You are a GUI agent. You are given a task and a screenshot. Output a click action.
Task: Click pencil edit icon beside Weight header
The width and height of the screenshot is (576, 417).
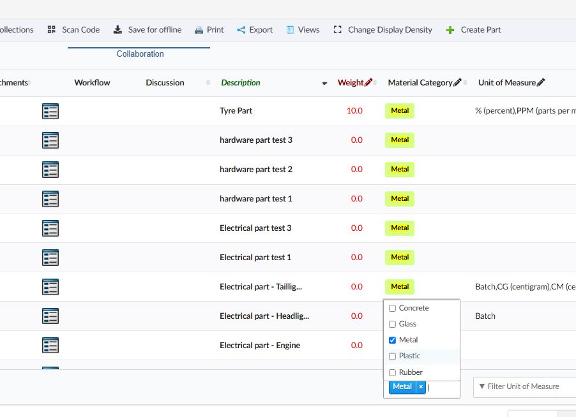click(x=368, y=82)
